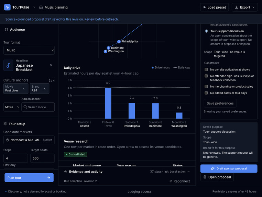Click Draft sponsor proposal button
Image resolution: width=262 pixels, height=197 pixels.
pos(229,168)
